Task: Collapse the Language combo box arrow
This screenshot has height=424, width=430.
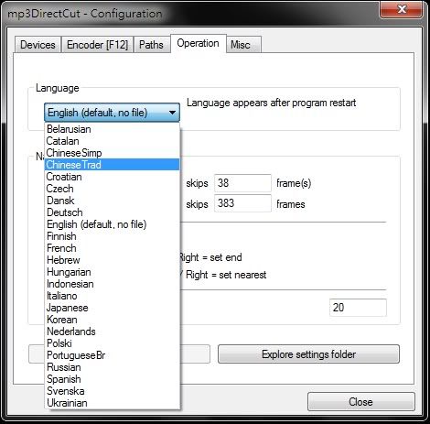Action: (172, 113)
